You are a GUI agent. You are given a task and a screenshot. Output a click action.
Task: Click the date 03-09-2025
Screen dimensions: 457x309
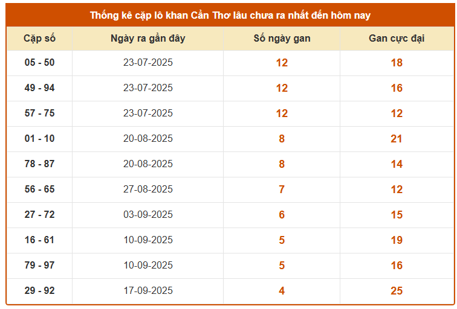pyautogui.click(x=148, y=215)
